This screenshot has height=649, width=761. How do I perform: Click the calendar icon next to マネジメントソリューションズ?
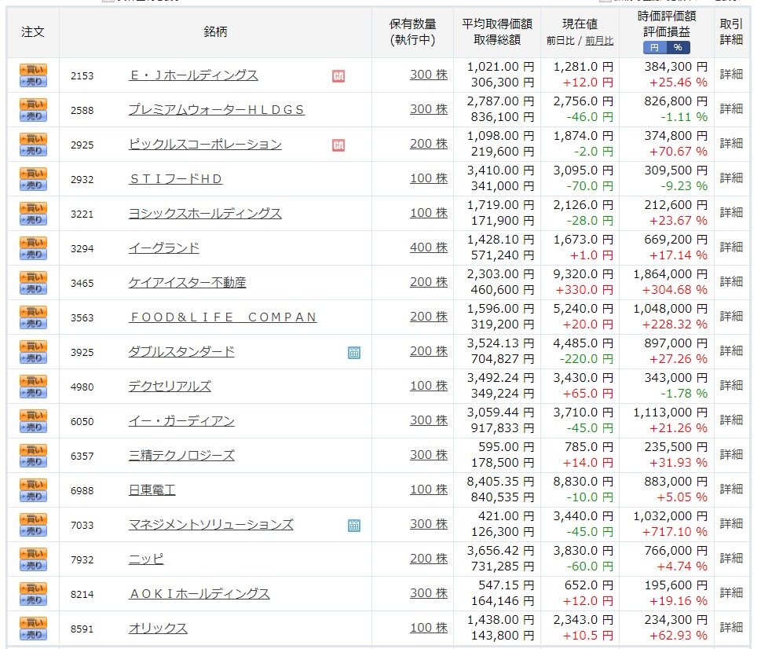coord(355,524)
